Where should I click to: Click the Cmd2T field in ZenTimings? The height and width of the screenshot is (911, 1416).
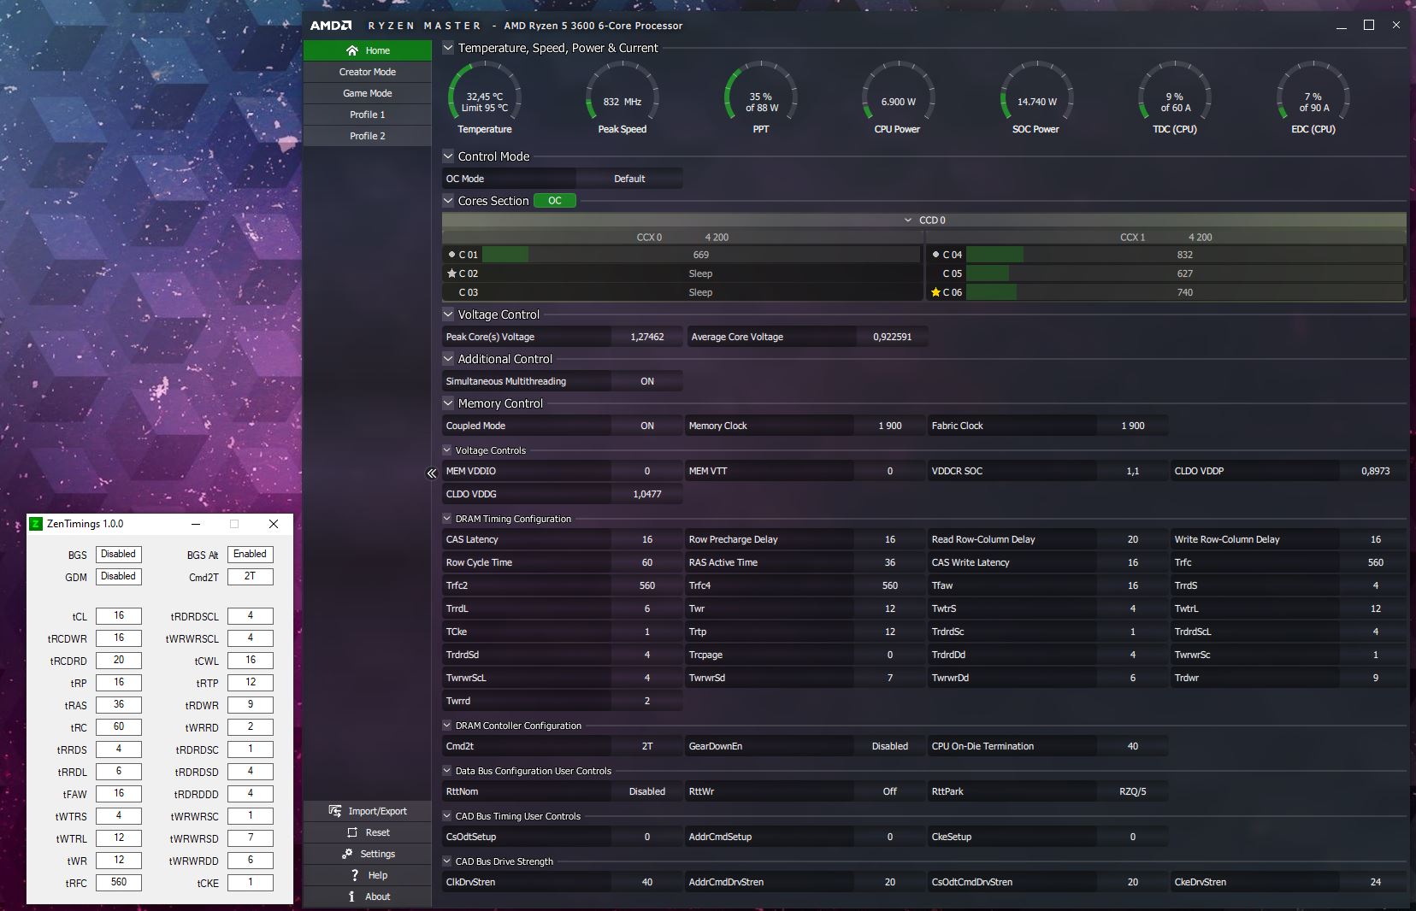pos(251,577)
